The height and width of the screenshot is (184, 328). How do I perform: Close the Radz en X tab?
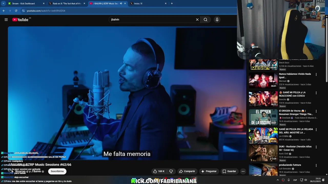[x=84, y=4]
